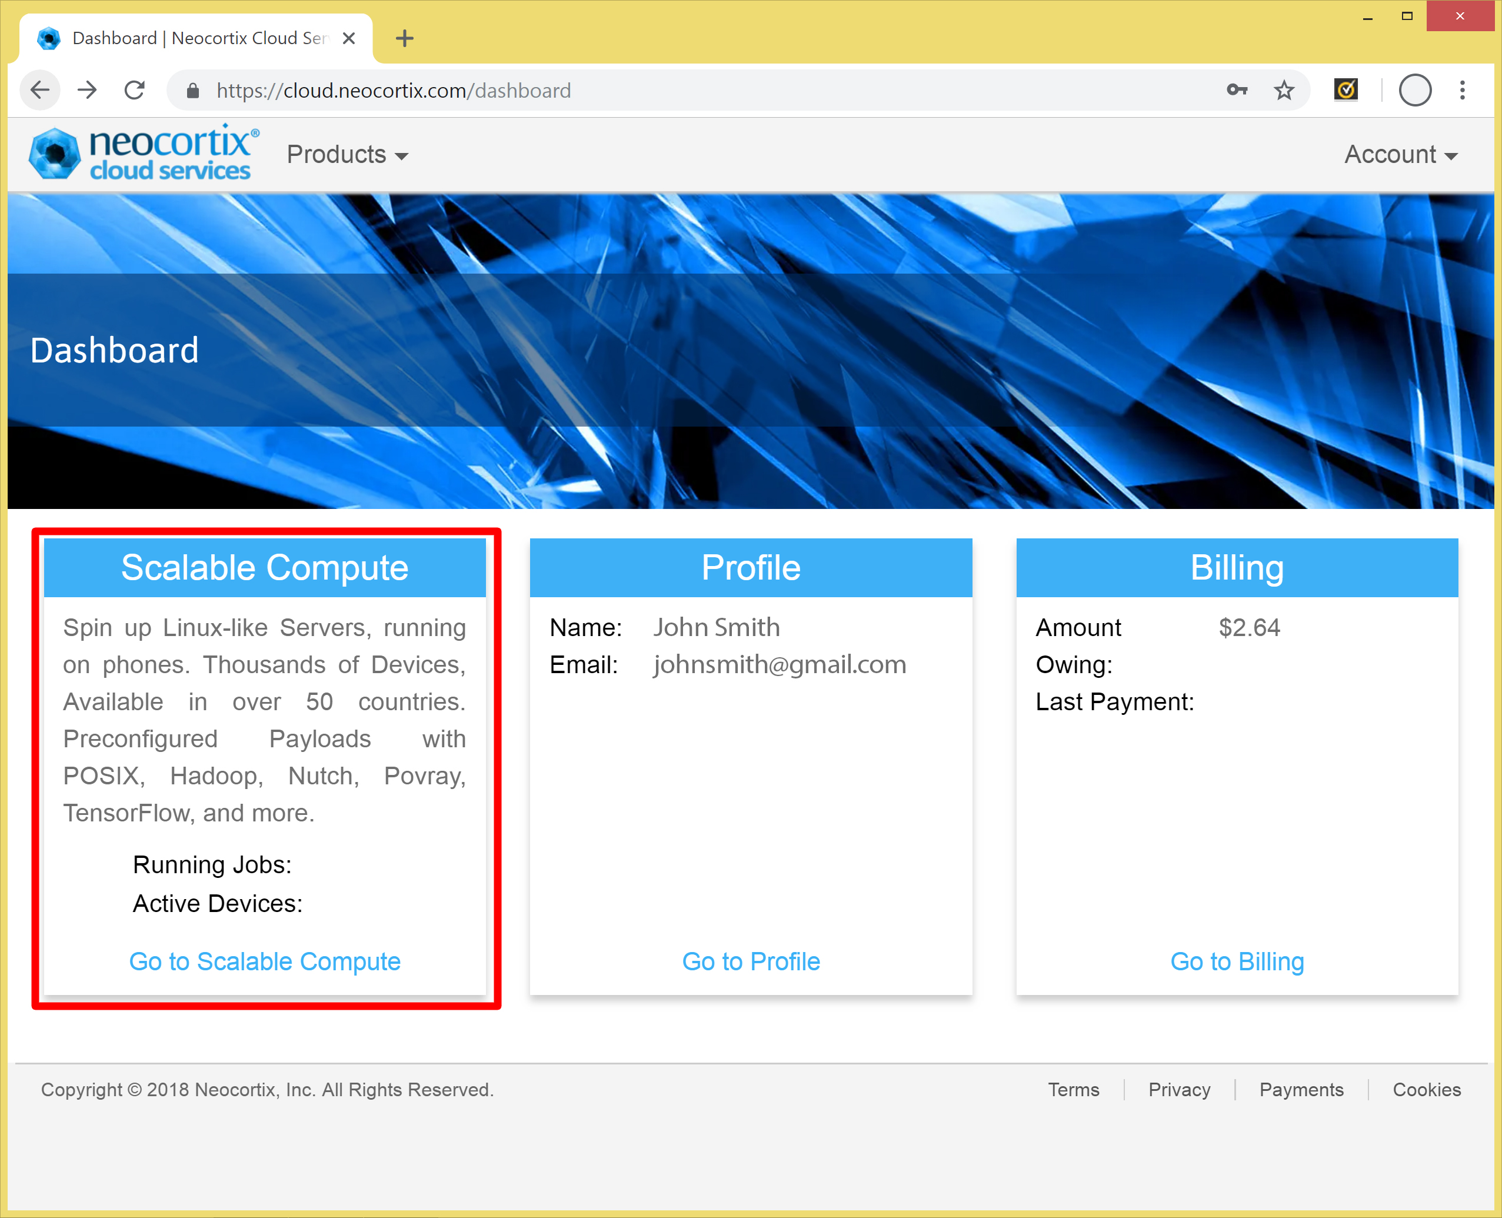View site info via the padlock icon
1502x1218 pixels.
[193, 91]
